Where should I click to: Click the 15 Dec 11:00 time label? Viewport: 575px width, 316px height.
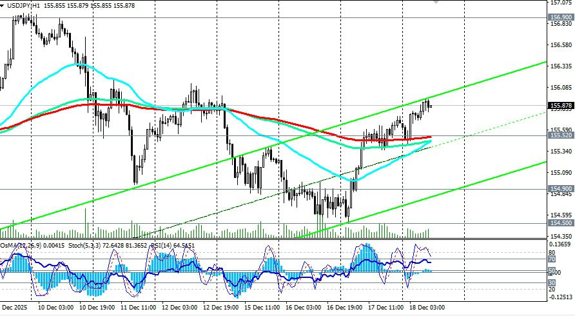pyautogui.click(x=262, y=307)
